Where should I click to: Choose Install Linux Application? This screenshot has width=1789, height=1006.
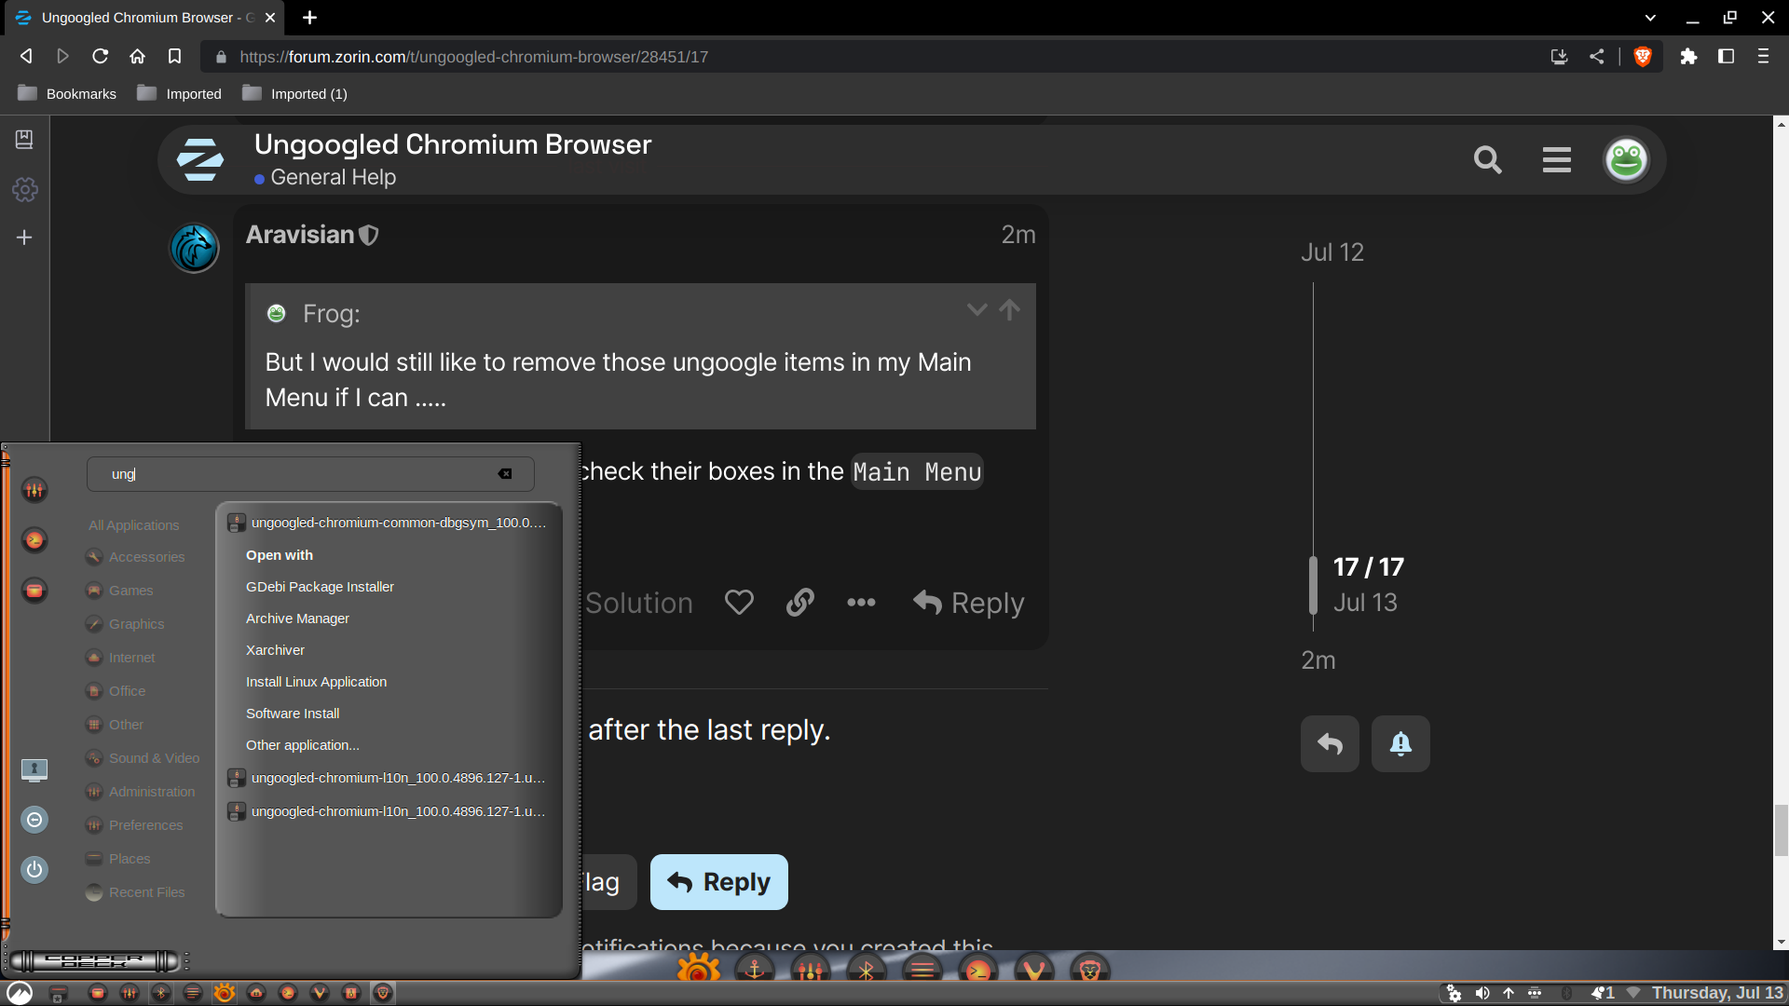point(316,682)
